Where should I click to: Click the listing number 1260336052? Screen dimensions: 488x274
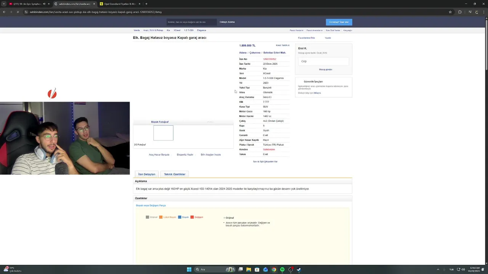[270, 59]
